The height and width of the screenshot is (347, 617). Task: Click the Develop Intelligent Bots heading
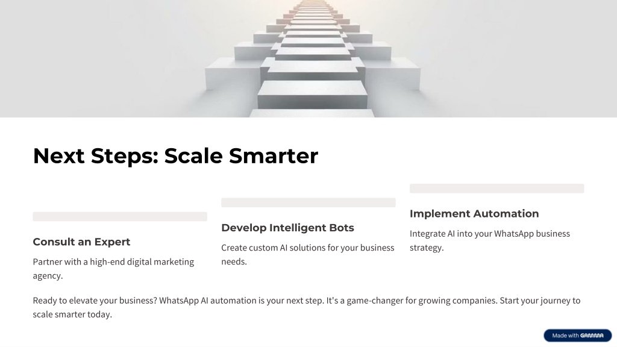(x=287, y=227)
